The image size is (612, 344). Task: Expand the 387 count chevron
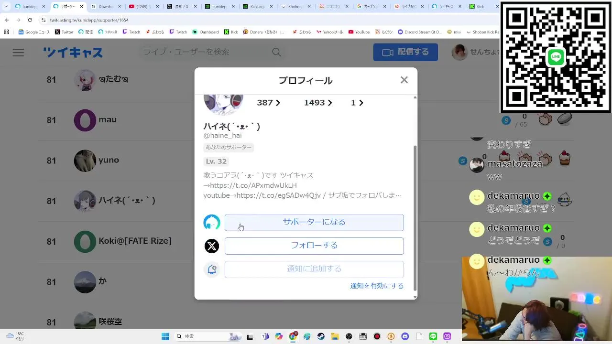click(278, 103)
